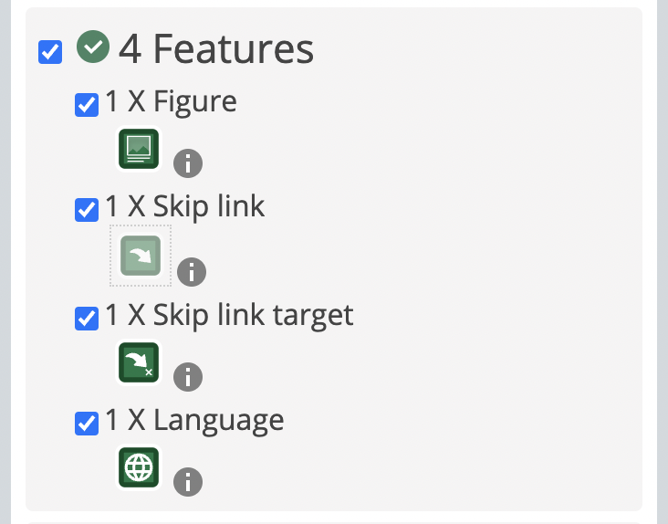
Task: Uncheck the 4 Features master checkbox
Action: coord(50,52)
